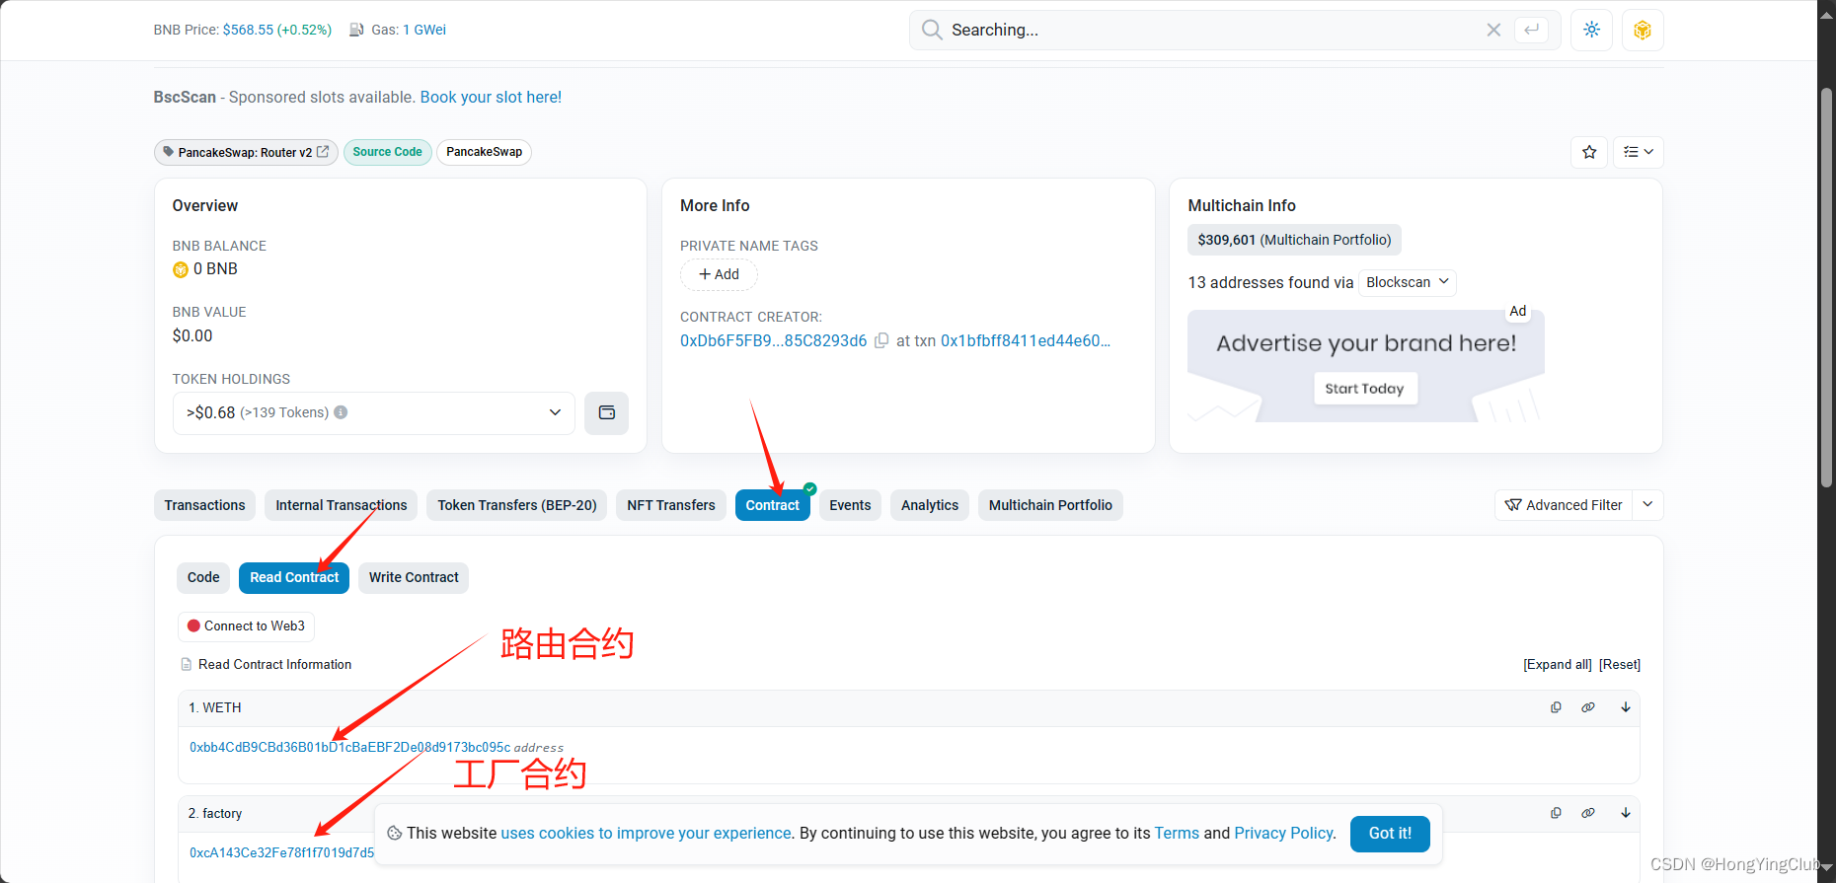Copy the factory method icon
Viewport: 1836px width, 883px height.
[1556, 813]
